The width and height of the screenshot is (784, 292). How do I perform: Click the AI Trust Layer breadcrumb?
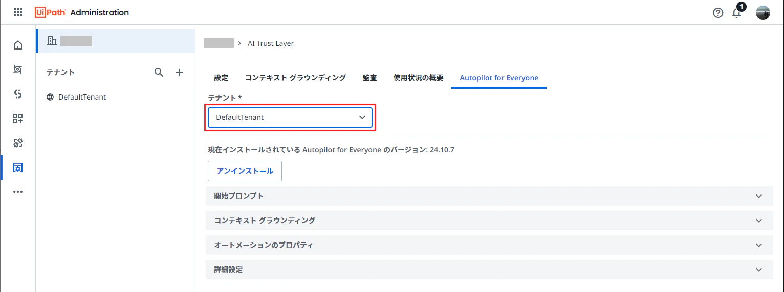point(271,43)
